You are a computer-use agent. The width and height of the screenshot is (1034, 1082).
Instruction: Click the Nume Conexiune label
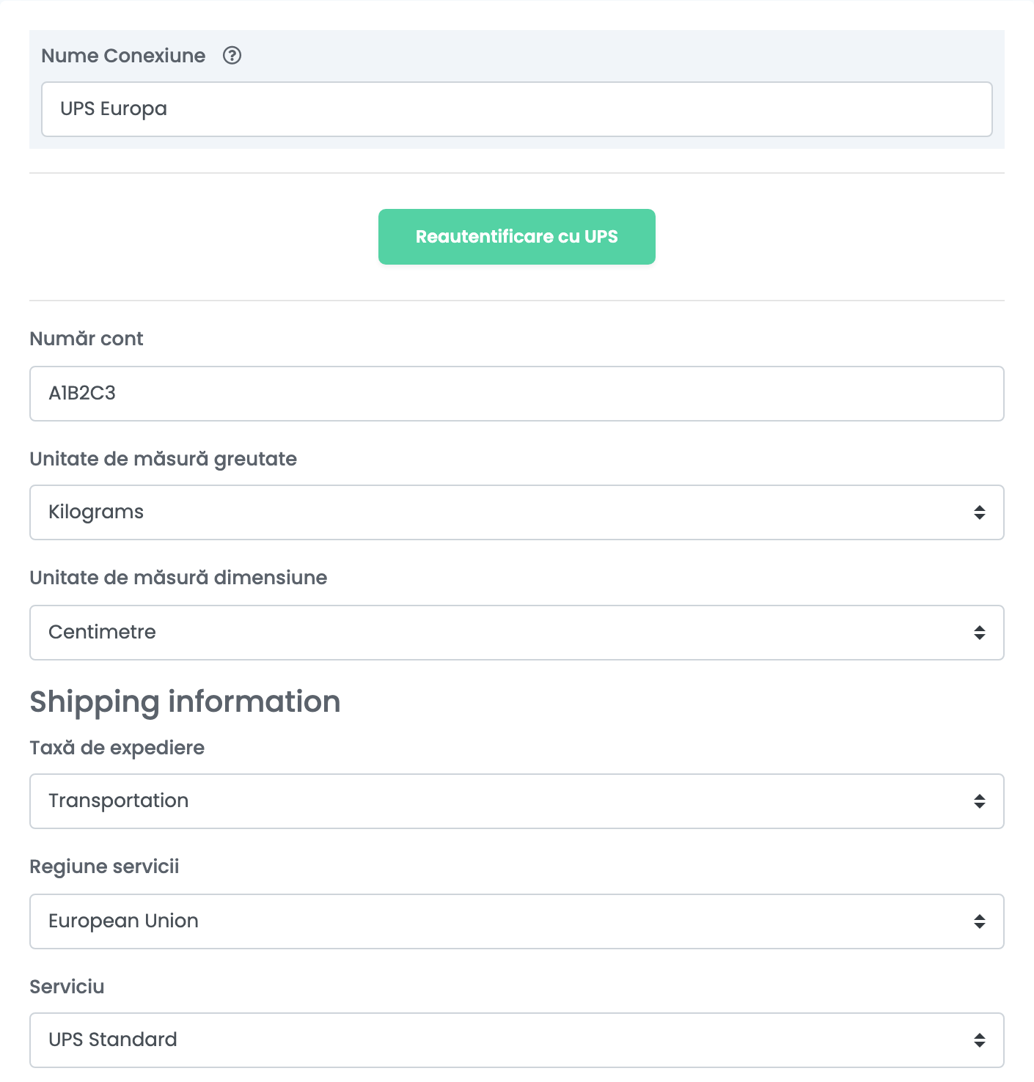[x=123, y=56]
